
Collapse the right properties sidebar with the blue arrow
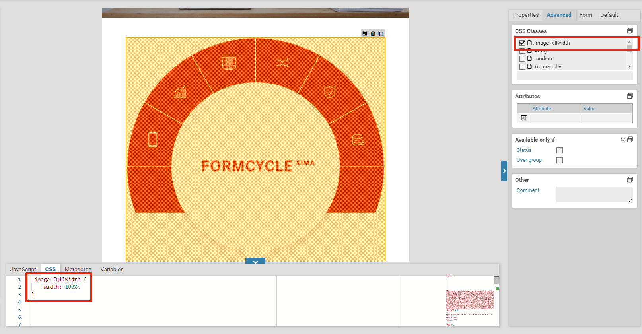click(504, 171)
